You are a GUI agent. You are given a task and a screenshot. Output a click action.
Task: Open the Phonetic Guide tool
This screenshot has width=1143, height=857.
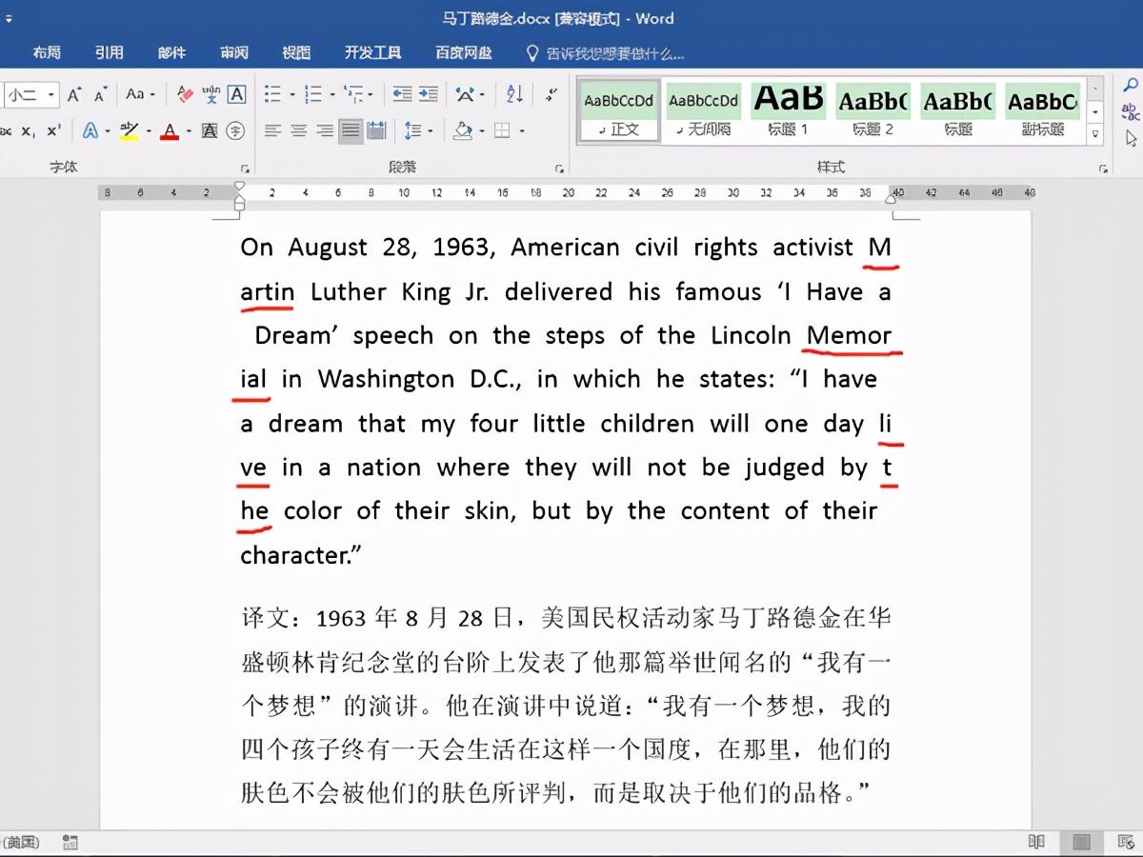click(x=211, y=94)
